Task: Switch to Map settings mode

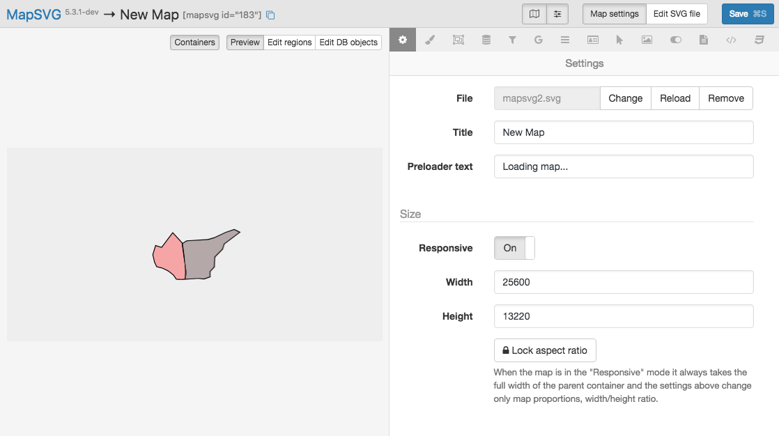Action: (x=615, y=14)
